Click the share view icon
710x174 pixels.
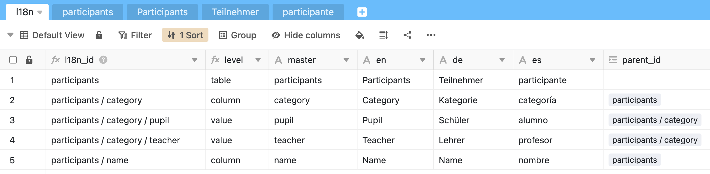407,35
